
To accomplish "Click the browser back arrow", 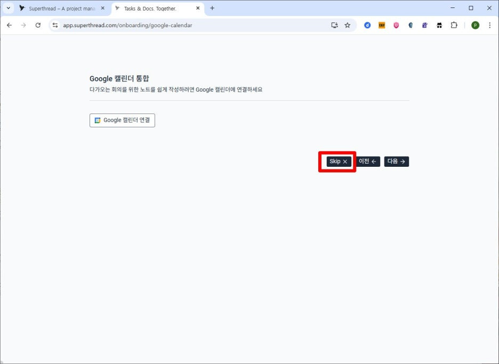I will 9,25.
